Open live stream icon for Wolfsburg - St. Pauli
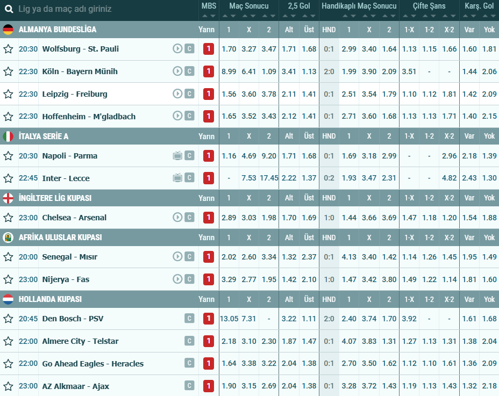The image size is (499, 396). pyautogui.click(x=177, y=49)
